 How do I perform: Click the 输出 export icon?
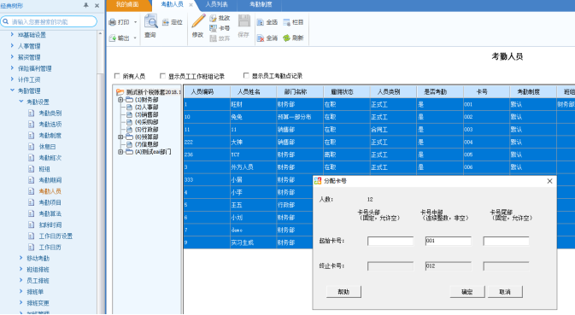pos(113,38)
